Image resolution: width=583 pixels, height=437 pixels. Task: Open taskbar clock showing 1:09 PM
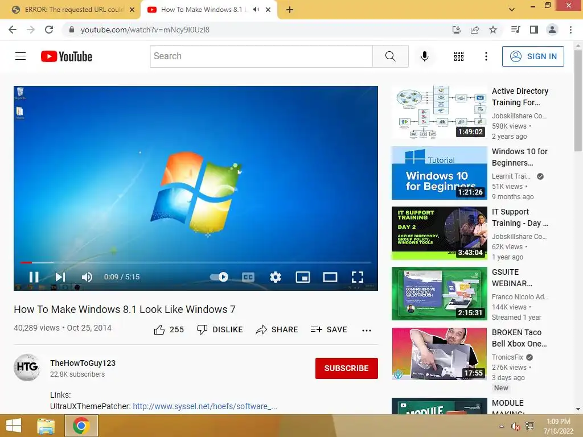coord(559,426)
